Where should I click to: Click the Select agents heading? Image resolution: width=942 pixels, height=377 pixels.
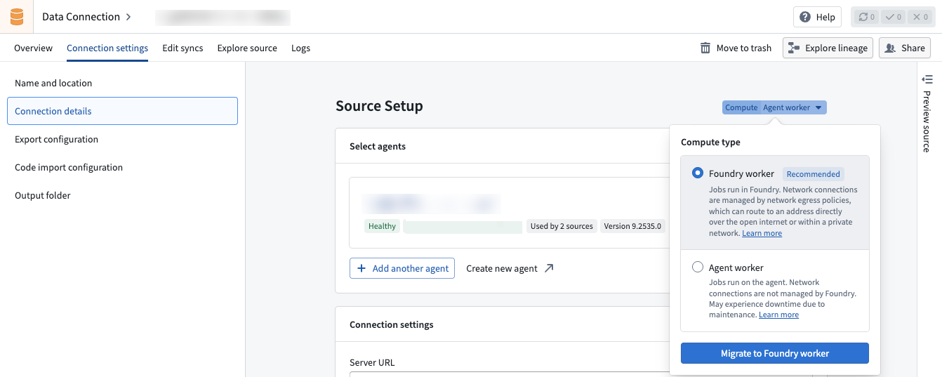point(378,146)
